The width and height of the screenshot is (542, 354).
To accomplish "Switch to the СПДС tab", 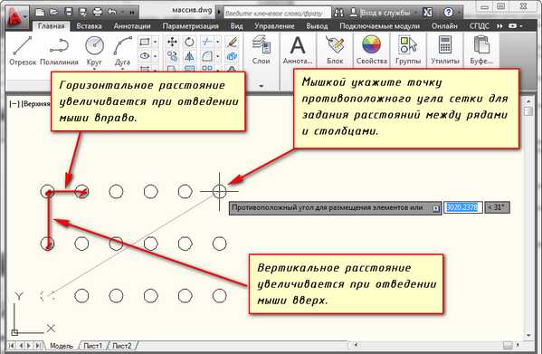I will coord(479,26).
